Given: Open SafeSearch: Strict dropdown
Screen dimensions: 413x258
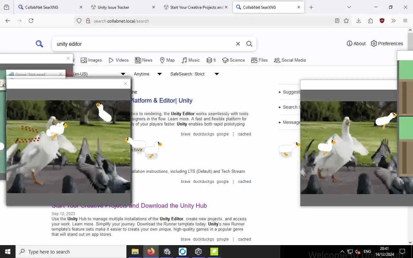Looking at the screenshot, I should click(x=195, y=74).
